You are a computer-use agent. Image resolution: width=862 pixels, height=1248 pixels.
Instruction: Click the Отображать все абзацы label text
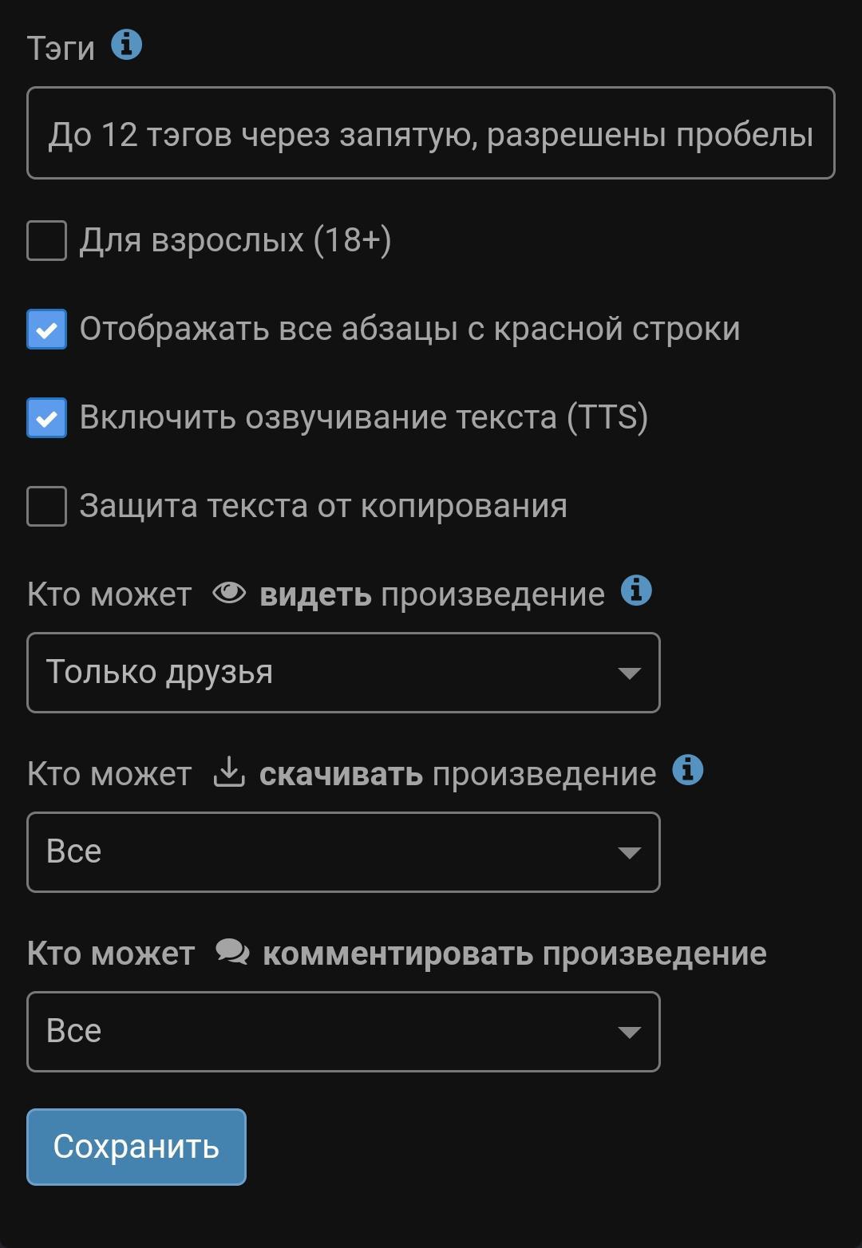click(409, 330)
